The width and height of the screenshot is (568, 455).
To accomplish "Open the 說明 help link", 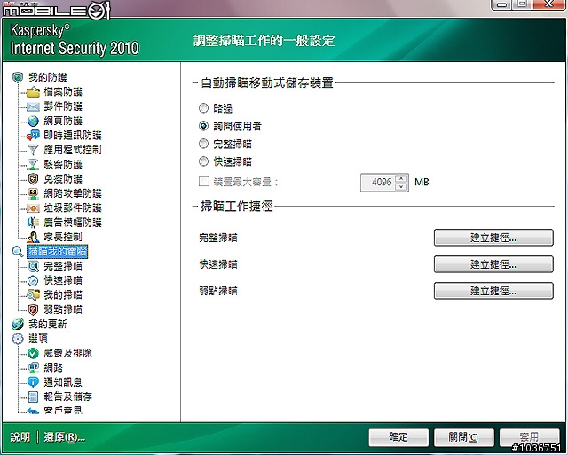I will pyautogui.click(x=20, y=437).
